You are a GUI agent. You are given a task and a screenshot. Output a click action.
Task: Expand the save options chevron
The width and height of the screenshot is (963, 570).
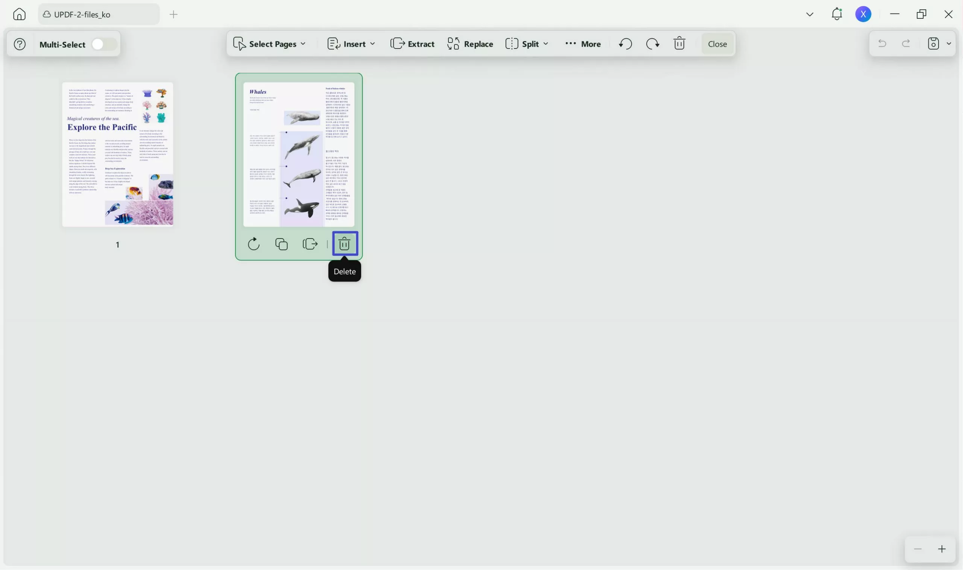[x=949, y=43]
